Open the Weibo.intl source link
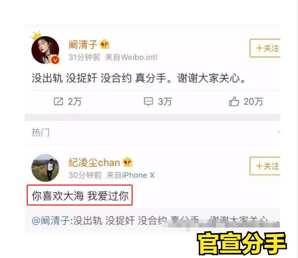 tap(139, 57)
